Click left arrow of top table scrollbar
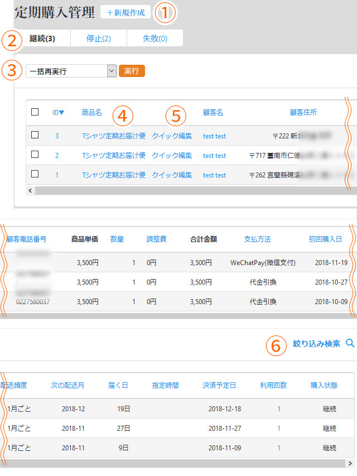The width and height of the screenshot is (357, 476). click(x=30, y=190)
